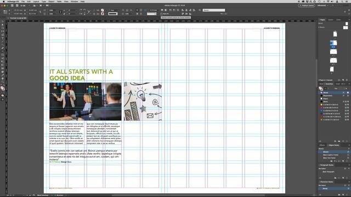Image resolution: width=351 pixels, height=197 pixels.
Task: Select the Scissors tool
Action: coord(3,58)
